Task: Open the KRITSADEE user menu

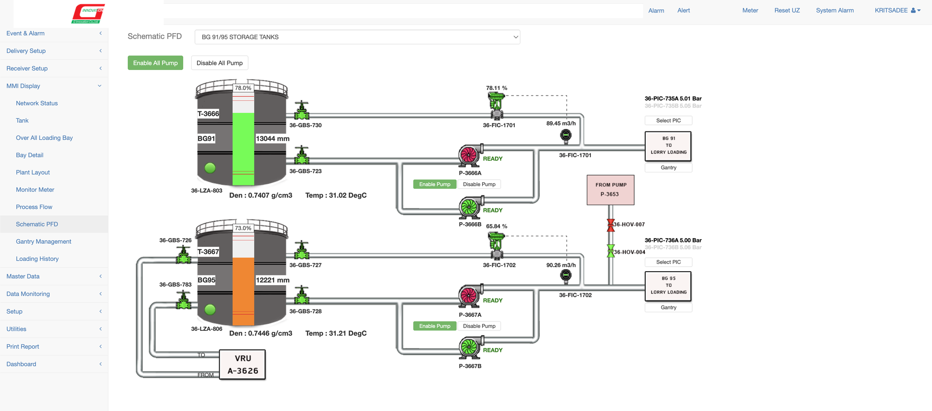Action: [897, 10]
